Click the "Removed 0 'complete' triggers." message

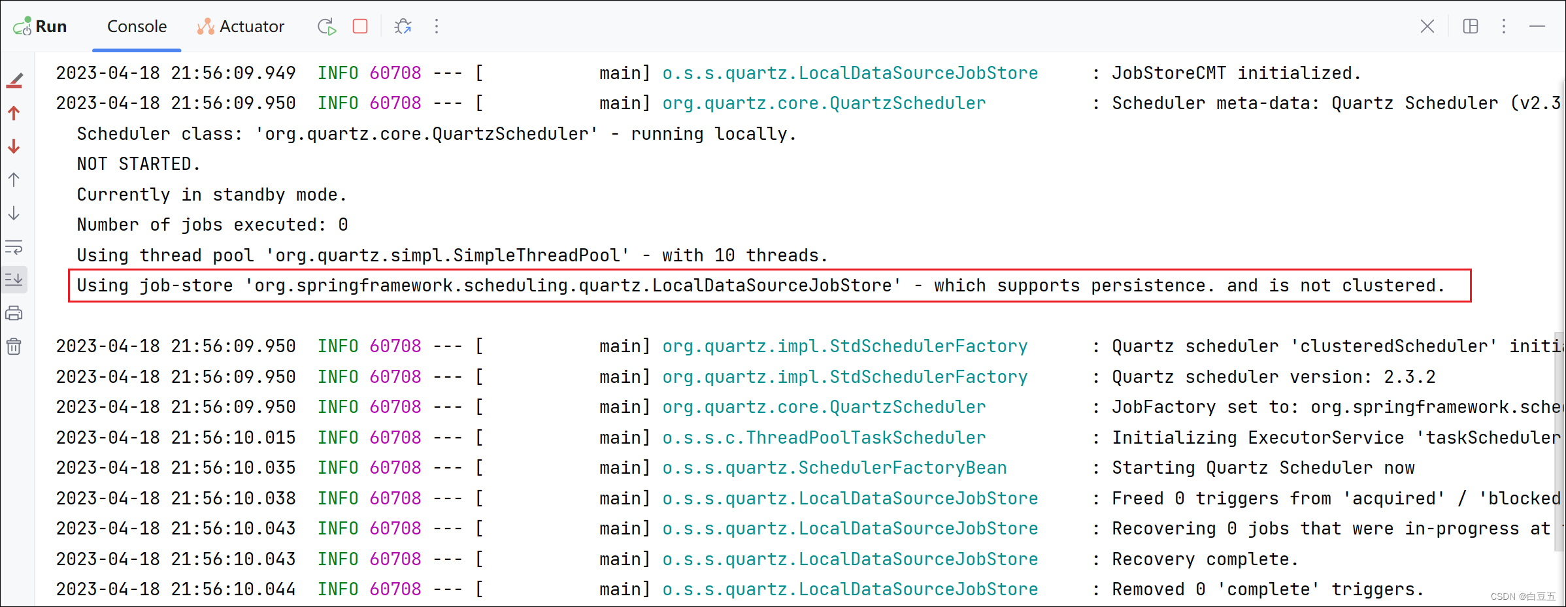[1268, 589]
